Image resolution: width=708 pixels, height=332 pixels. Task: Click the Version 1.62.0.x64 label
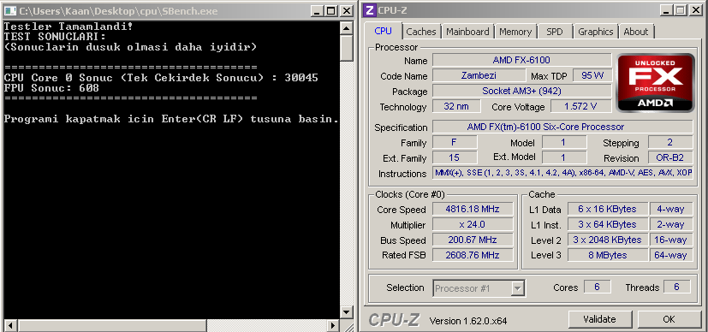click(467, 321)
